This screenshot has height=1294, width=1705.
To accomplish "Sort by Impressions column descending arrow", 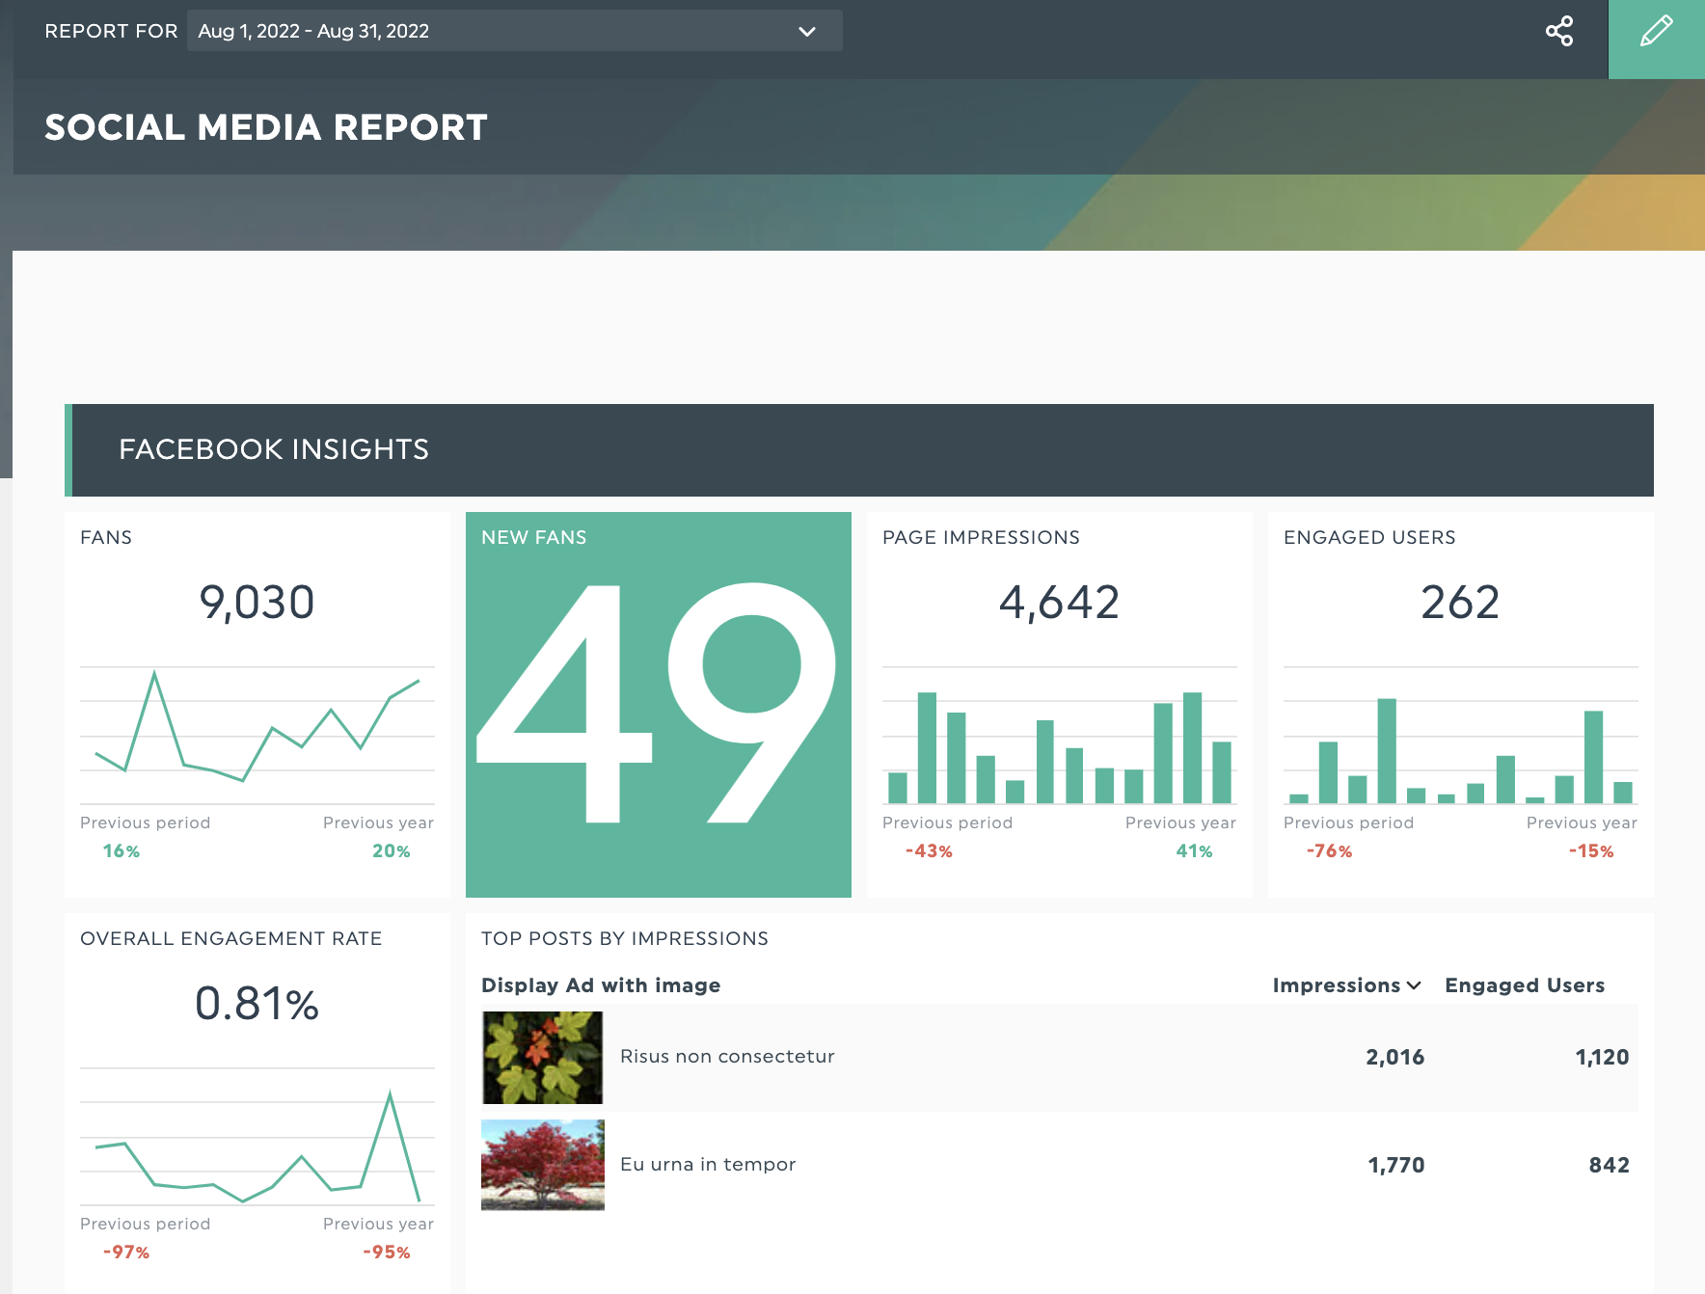I will click(x=1414, y=985).
